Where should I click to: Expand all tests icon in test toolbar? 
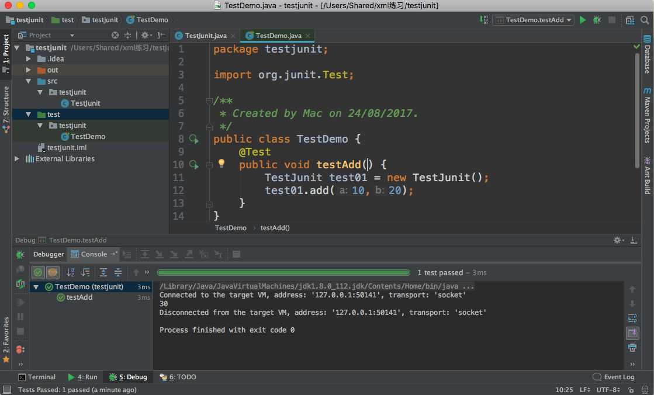(x=103, y=272)
